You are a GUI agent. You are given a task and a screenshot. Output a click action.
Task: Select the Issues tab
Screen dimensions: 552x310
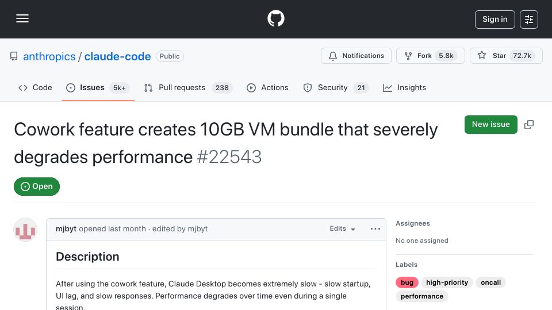click(98, 87)
